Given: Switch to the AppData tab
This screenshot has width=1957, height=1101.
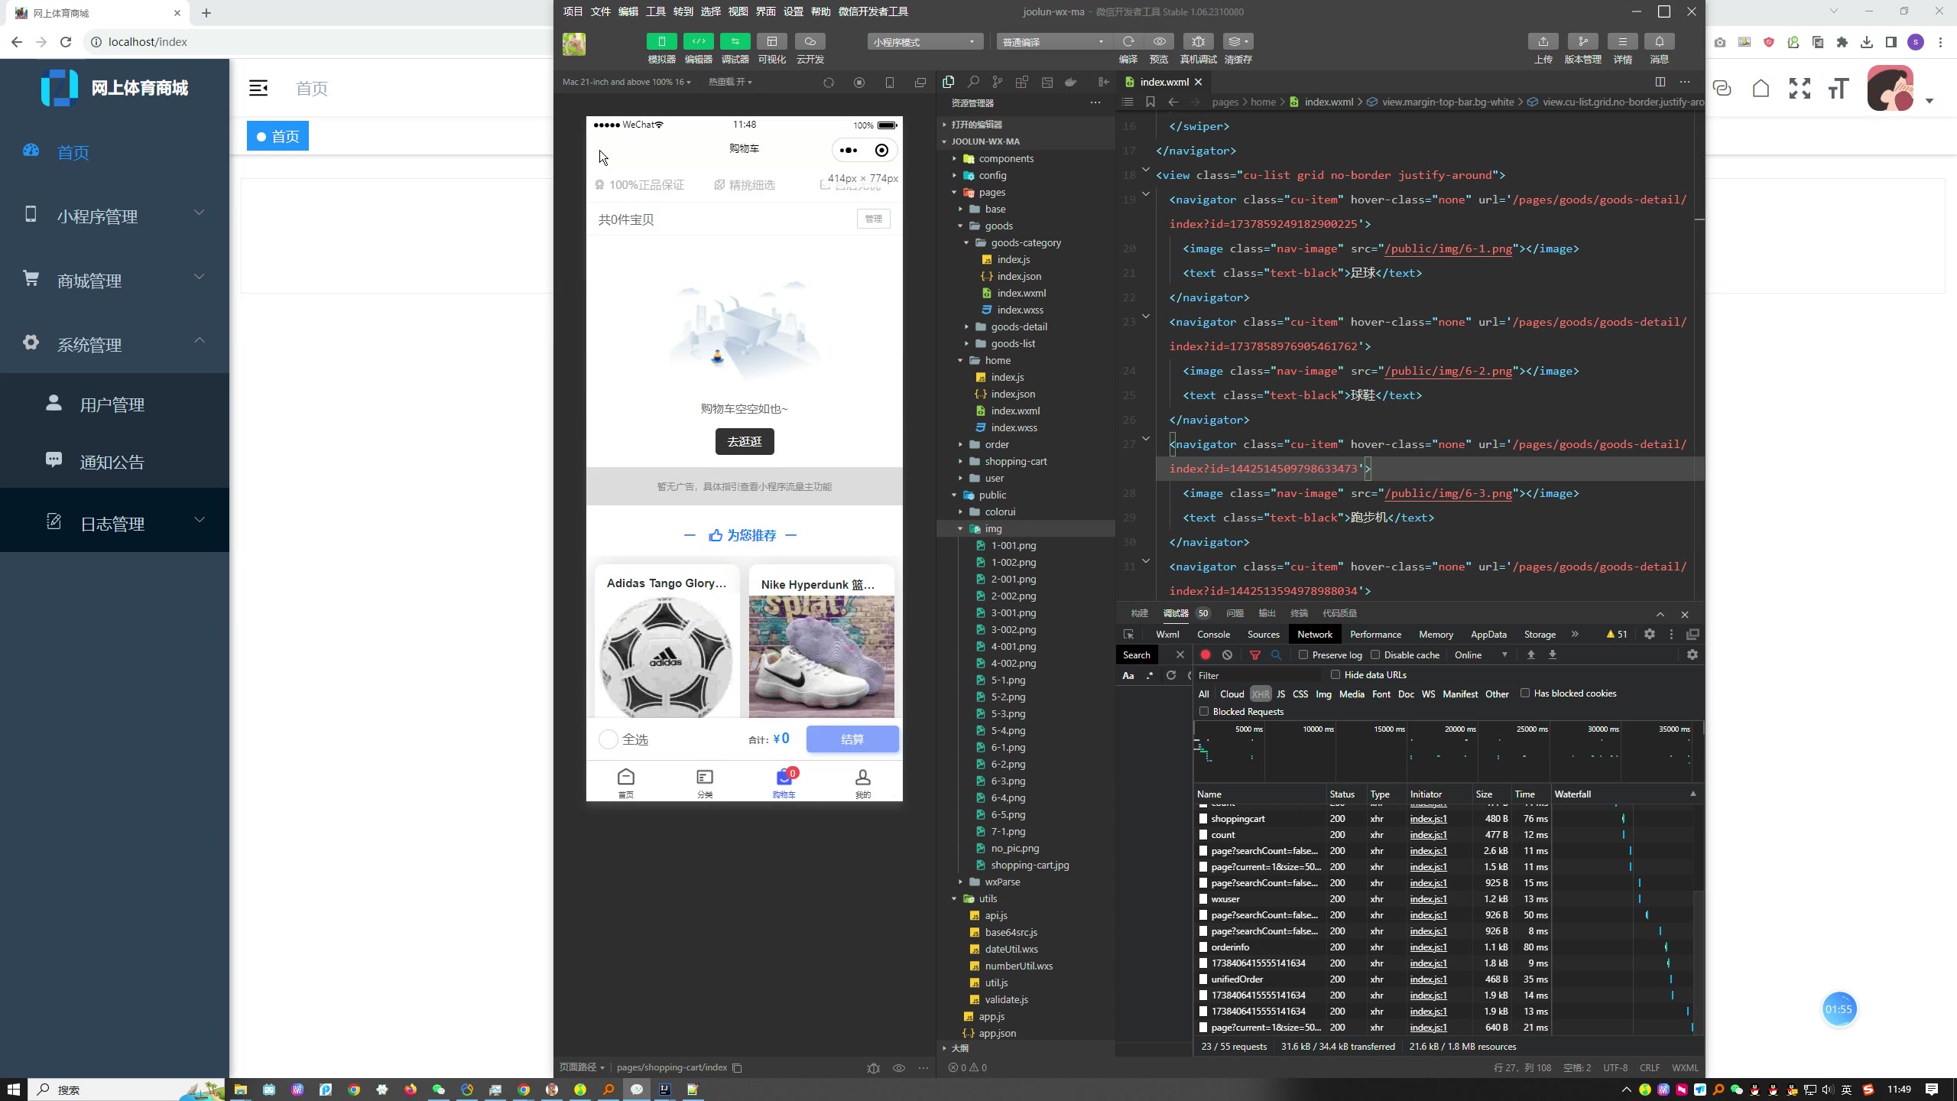Looking at the screenshot, I should click(x=1488, y=634).
